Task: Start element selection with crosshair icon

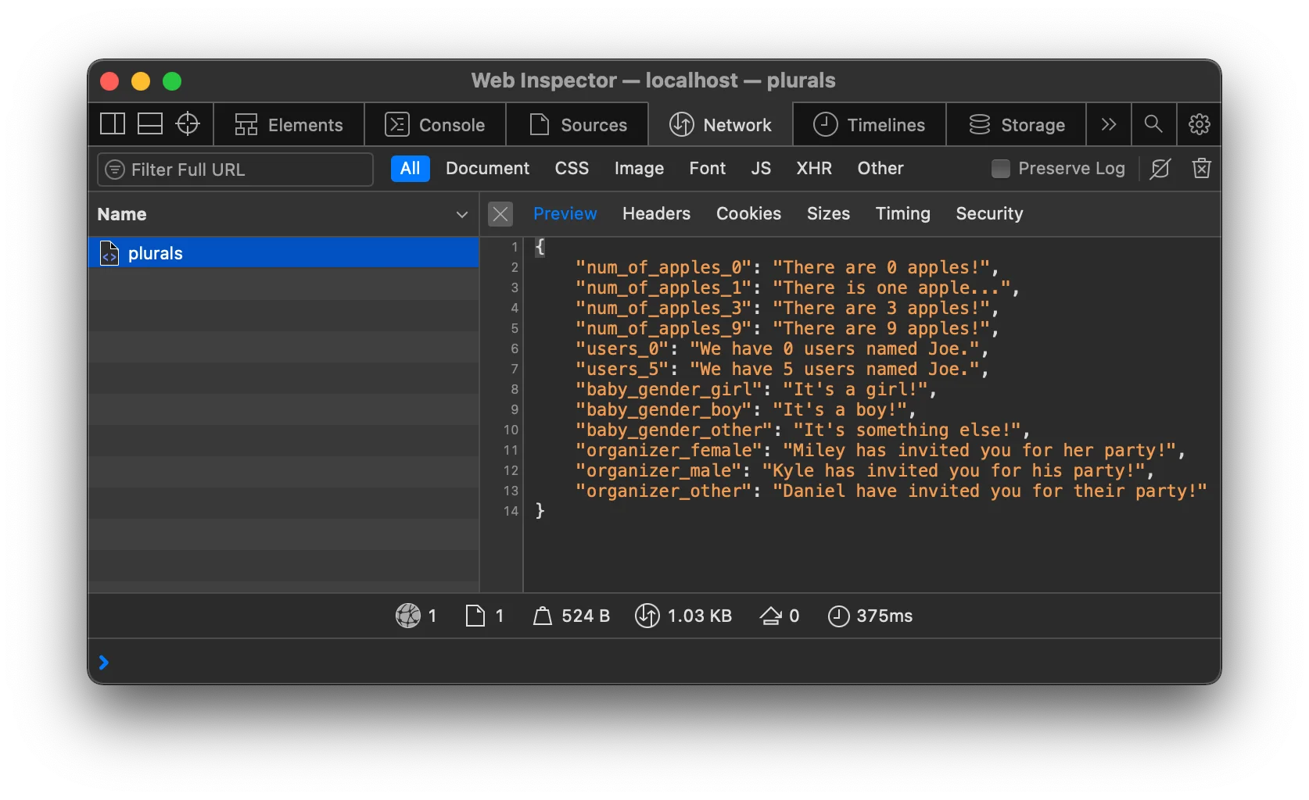Action: pos(188,124)
